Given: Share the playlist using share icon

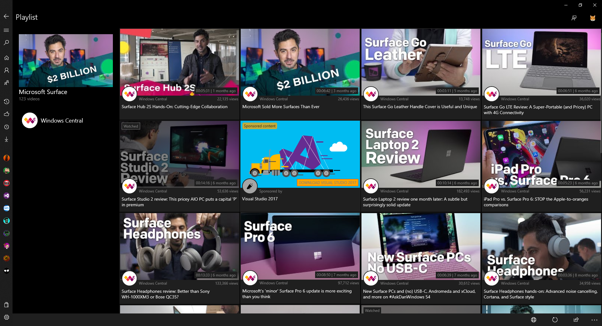Looking at the screenshot, I should coord(576,320).
